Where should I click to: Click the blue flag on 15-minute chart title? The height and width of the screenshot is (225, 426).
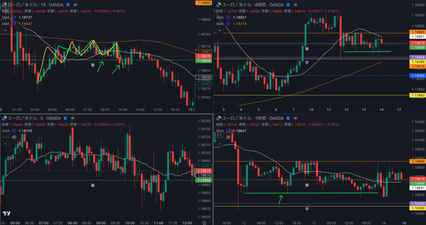(x=67, y=5)
